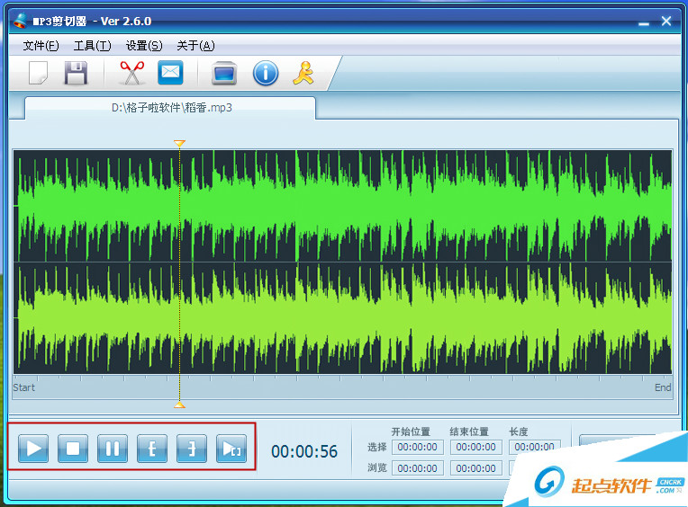Click the Save floppy disk icon
The image size is (688, 507).
77,73
